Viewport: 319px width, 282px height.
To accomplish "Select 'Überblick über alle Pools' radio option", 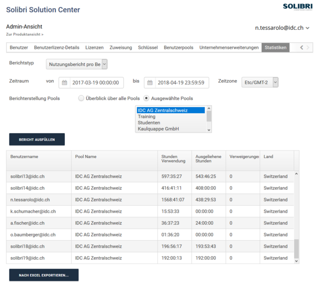I will click(81, 98).
